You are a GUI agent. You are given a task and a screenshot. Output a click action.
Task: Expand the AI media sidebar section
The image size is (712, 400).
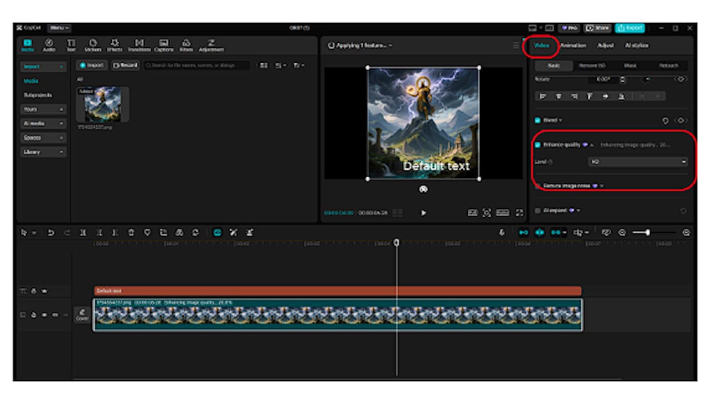[43, 123]
